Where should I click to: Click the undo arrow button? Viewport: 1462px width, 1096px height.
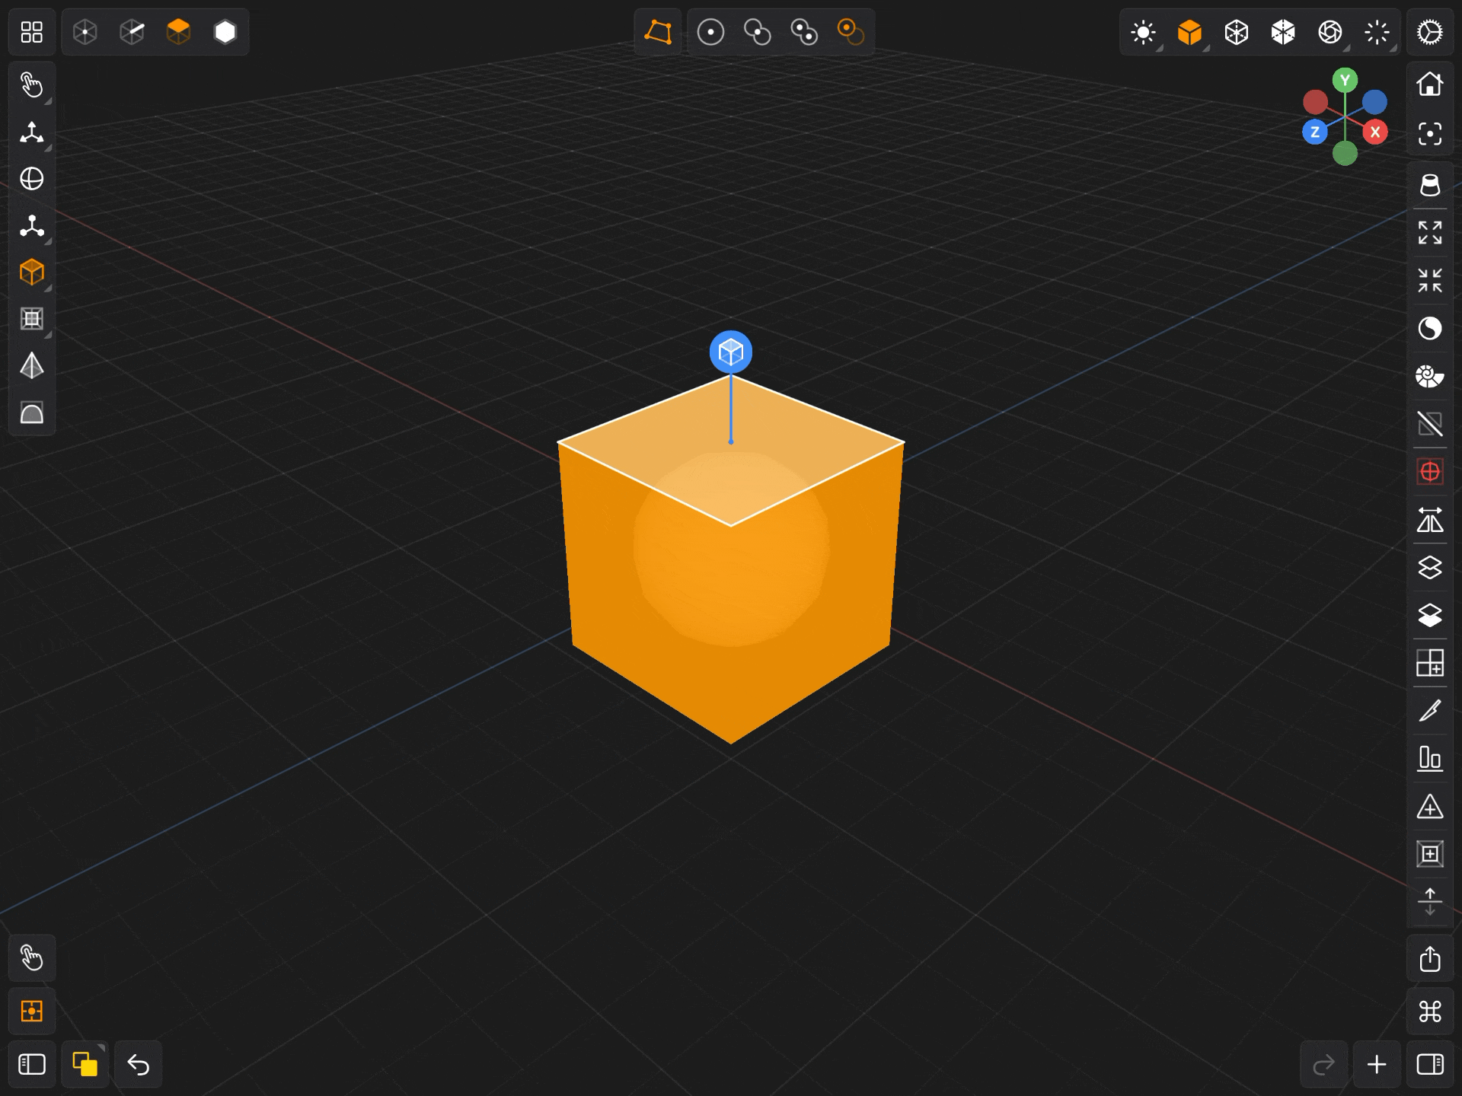click(138, 1064)
